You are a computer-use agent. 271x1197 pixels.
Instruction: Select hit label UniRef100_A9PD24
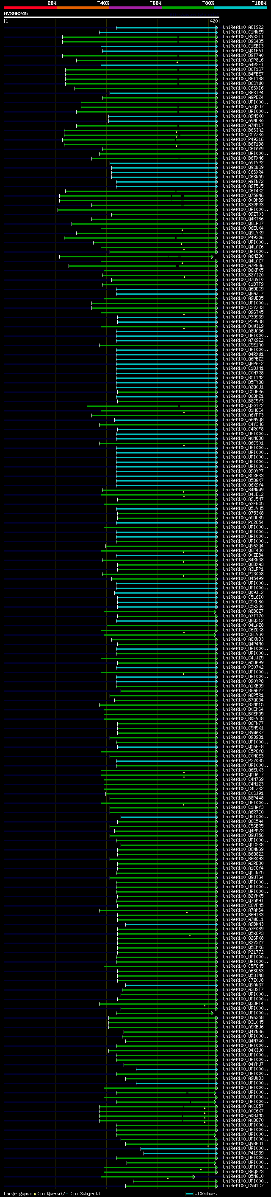pyautogui.click(x=243, y=98)
